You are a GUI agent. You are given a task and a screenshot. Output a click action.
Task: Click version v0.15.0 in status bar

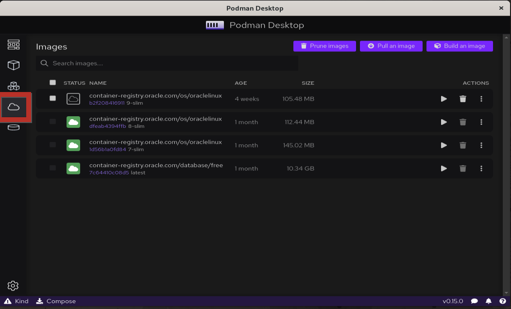[x=453, y=301]
